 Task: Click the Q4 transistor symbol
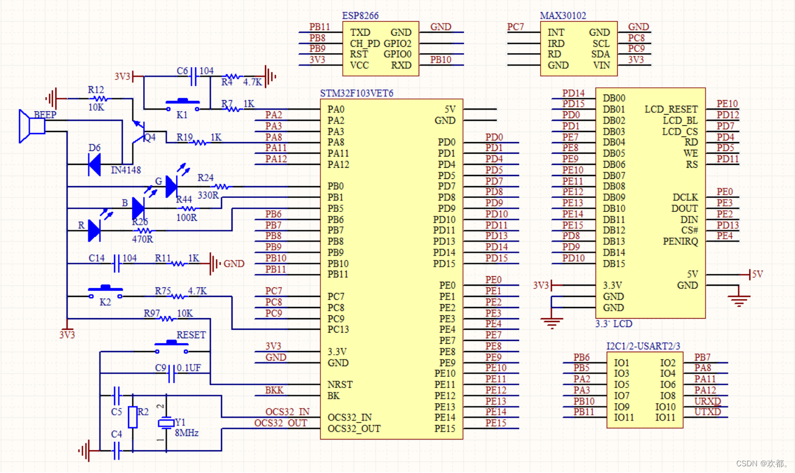139,131
